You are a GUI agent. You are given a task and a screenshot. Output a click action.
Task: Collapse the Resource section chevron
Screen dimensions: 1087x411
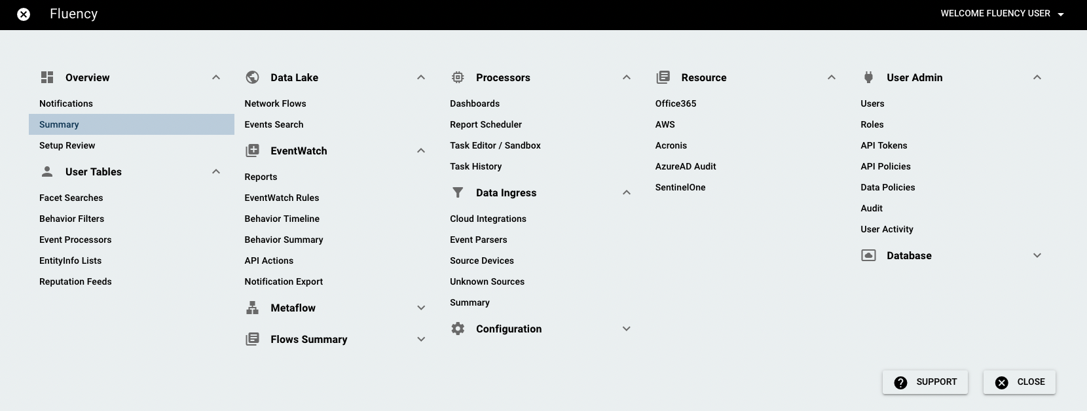832,77
